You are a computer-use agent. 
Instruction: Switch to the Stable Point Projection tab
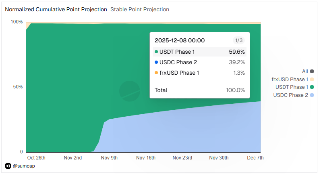(x=140, y=9)
